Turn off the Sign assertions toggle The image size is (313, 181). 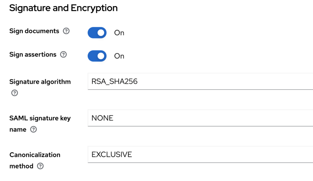(97, 56)
